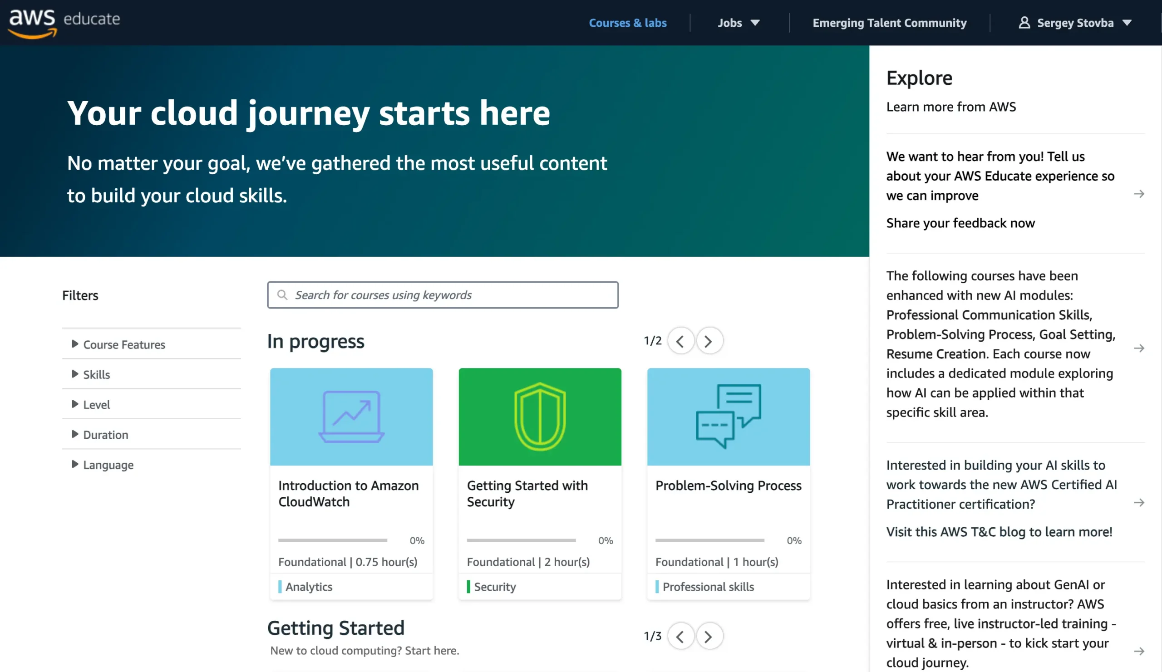Click the 'Foundational | 0.75 hour(s)' text

click(x=348, y=562)
